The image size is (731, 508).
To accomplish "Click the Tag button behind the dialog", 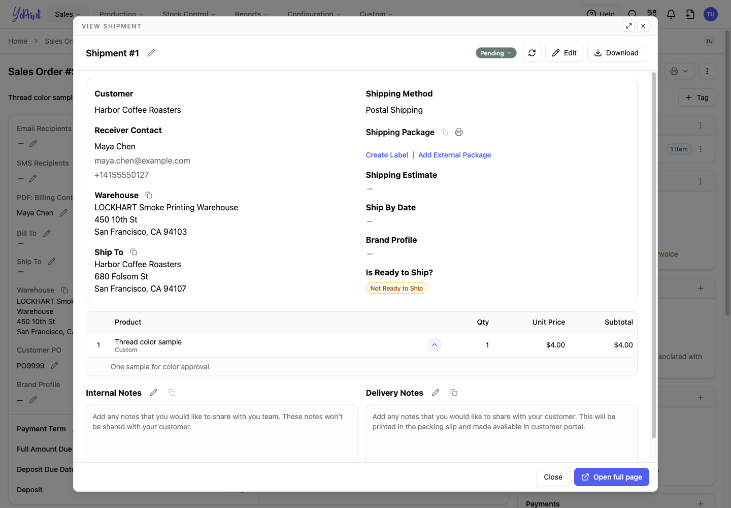I will click(697, 98).
